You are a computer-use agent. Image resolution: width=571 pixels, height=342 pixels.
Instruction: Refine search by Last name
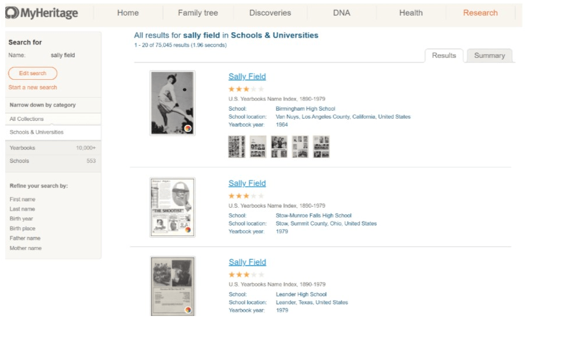[x=22, y=209]
